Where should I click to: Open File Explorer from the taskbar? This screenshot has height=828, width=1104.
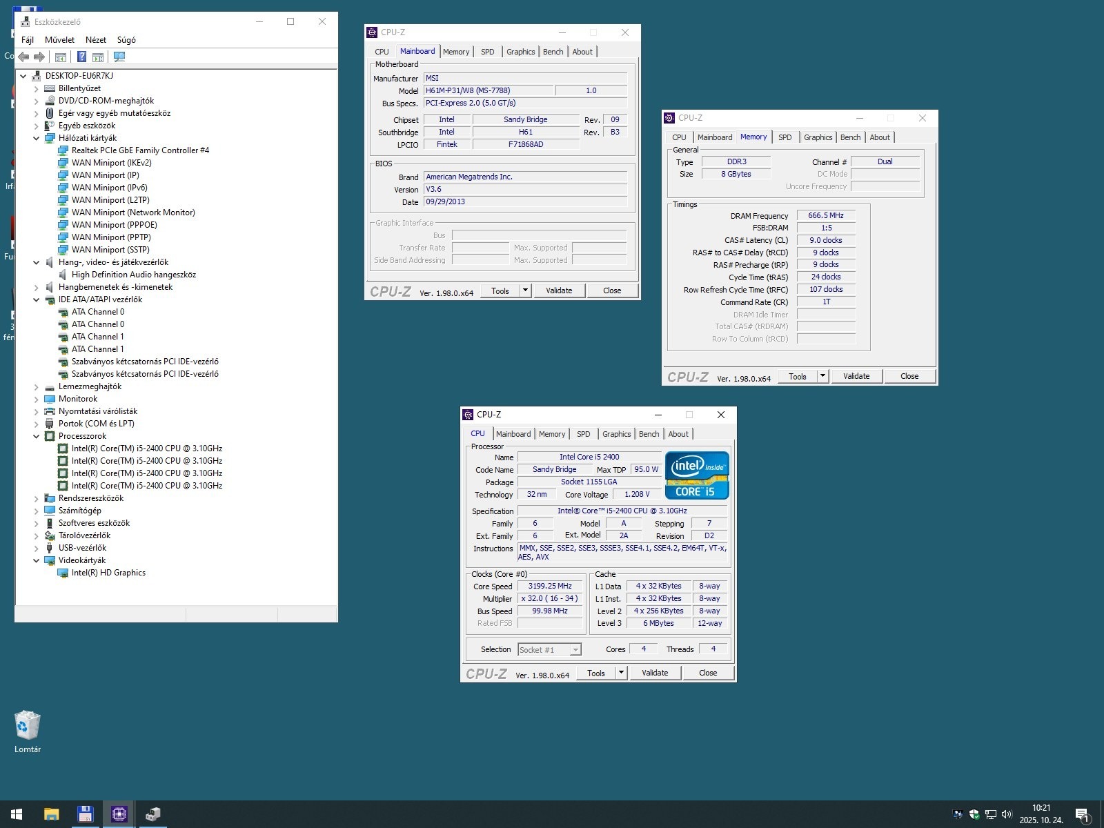[51, 814]
